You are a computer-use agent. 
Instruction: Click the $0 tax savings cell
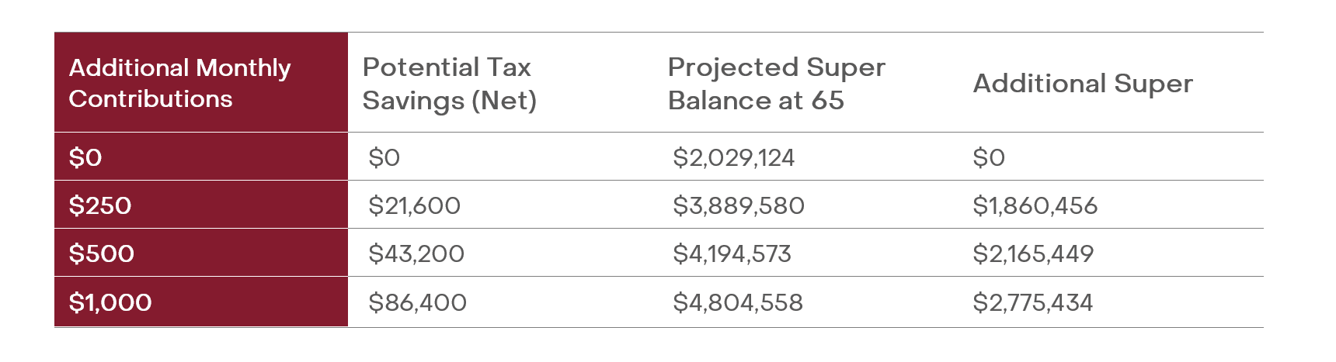(x=384, y=157)
